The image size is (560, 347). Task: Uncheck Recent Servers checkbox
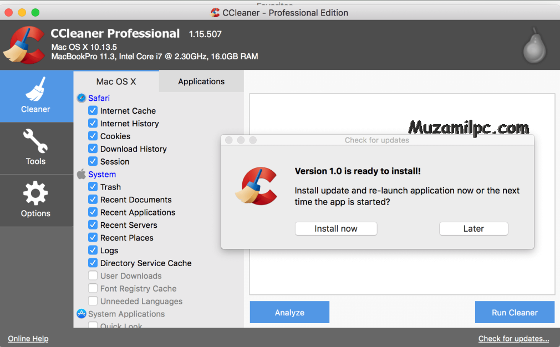93,224
